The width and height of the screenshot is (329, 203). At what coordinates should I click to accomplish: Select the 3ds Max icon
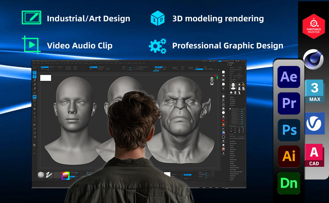(x=314, y=91)
